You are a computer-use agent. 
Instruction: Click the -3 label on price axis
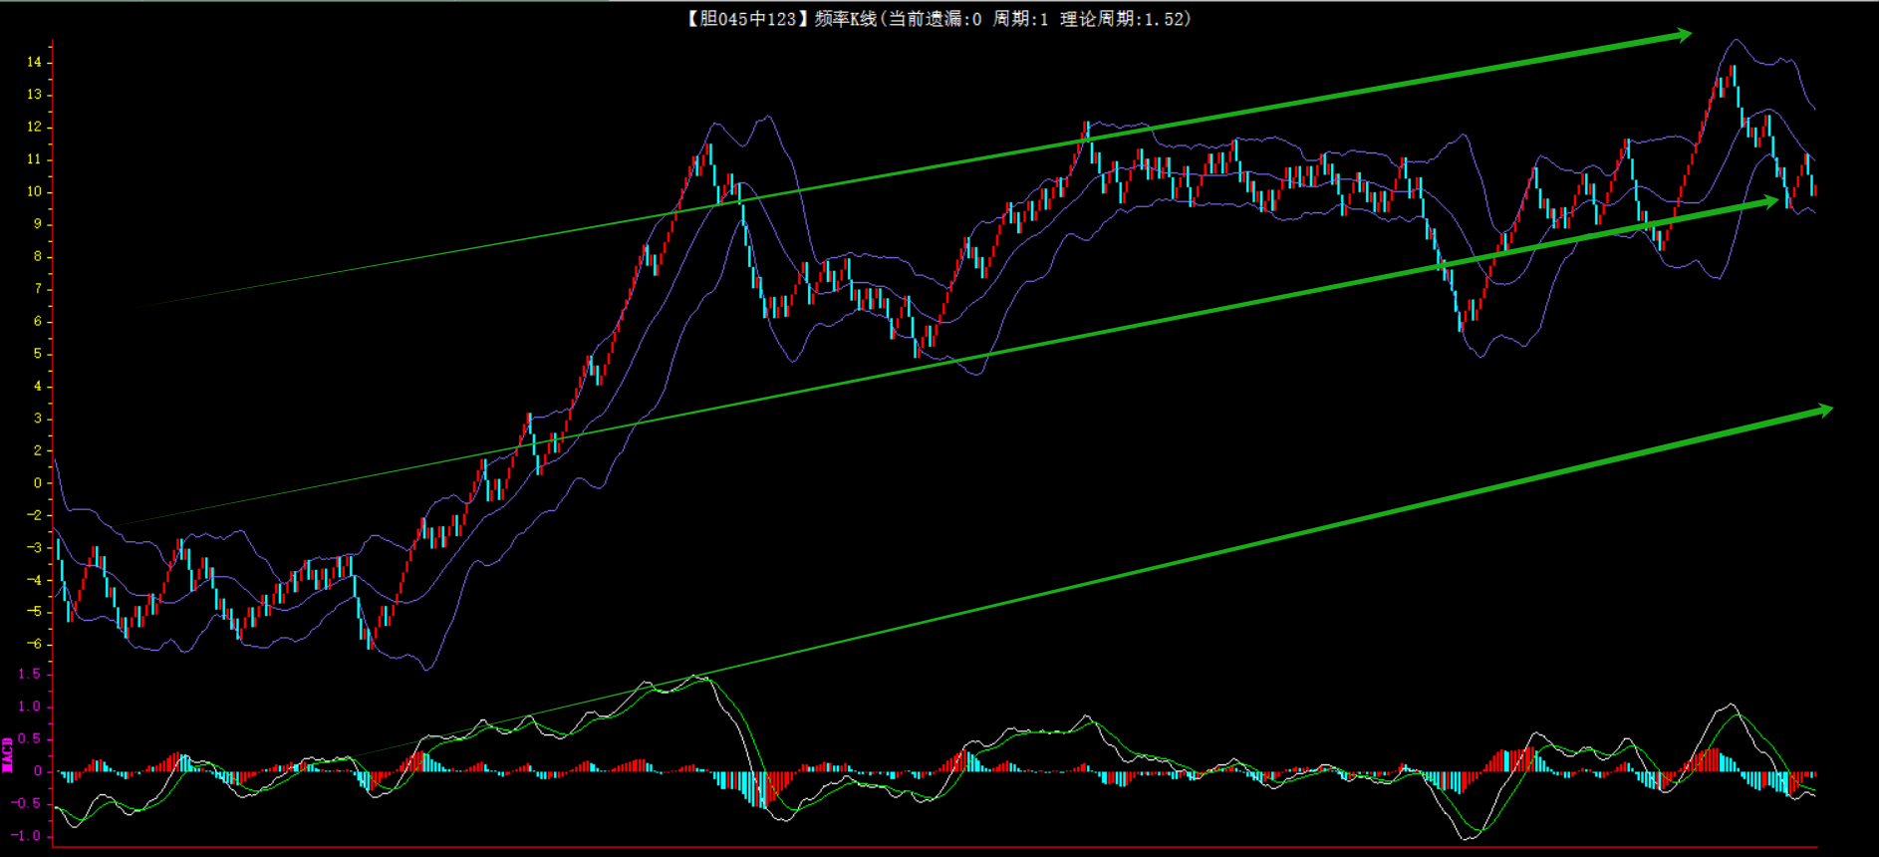click(x=35, y=547)
